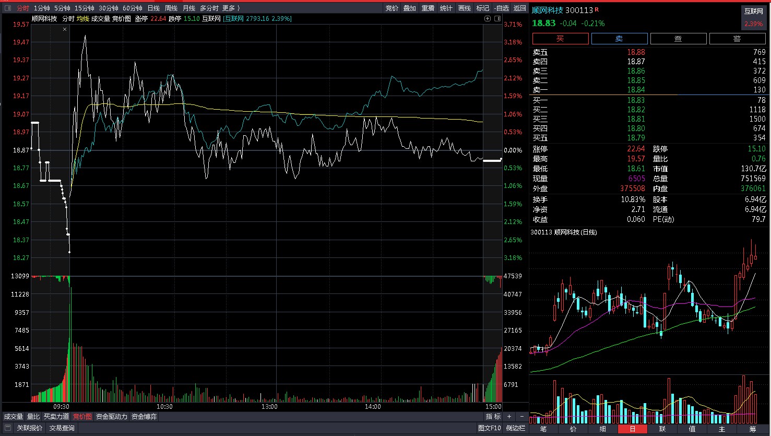The width and height of the screenshot is (771, 436).
Task: Select the 值 value tab
Action: (692, 429)
